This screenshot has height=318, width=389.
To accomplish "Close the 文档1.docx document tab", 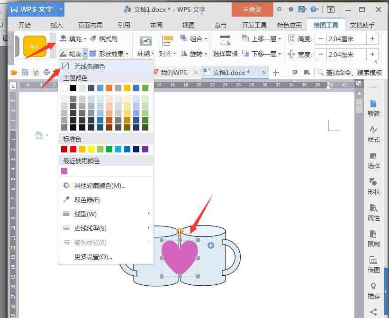I will pos(264,72).
